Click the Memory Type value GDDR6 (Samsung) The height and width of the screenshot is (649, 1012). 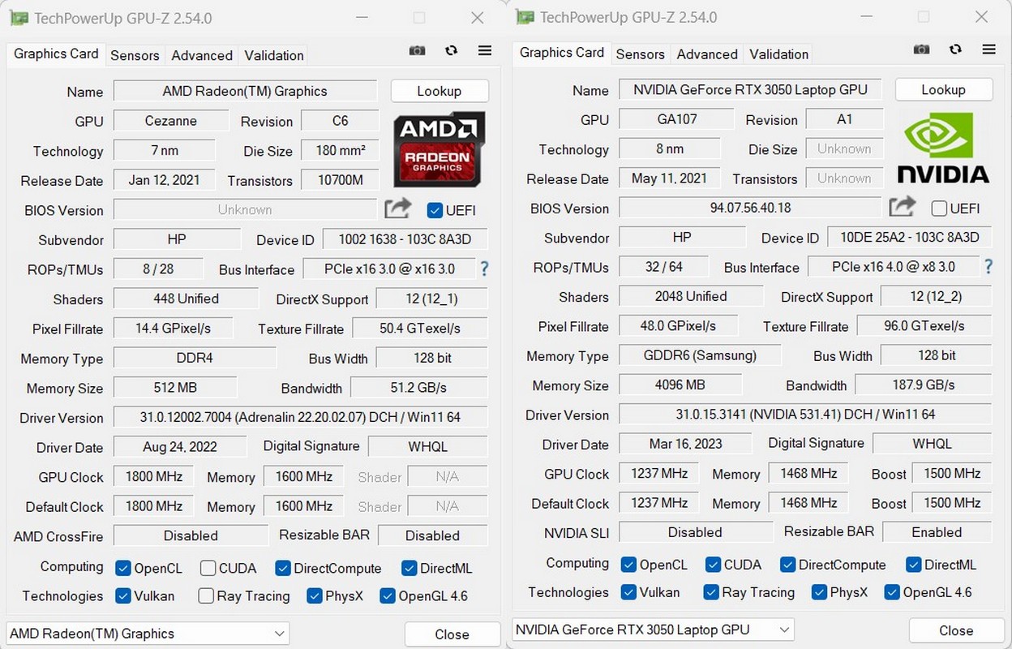tap(700, 355)
